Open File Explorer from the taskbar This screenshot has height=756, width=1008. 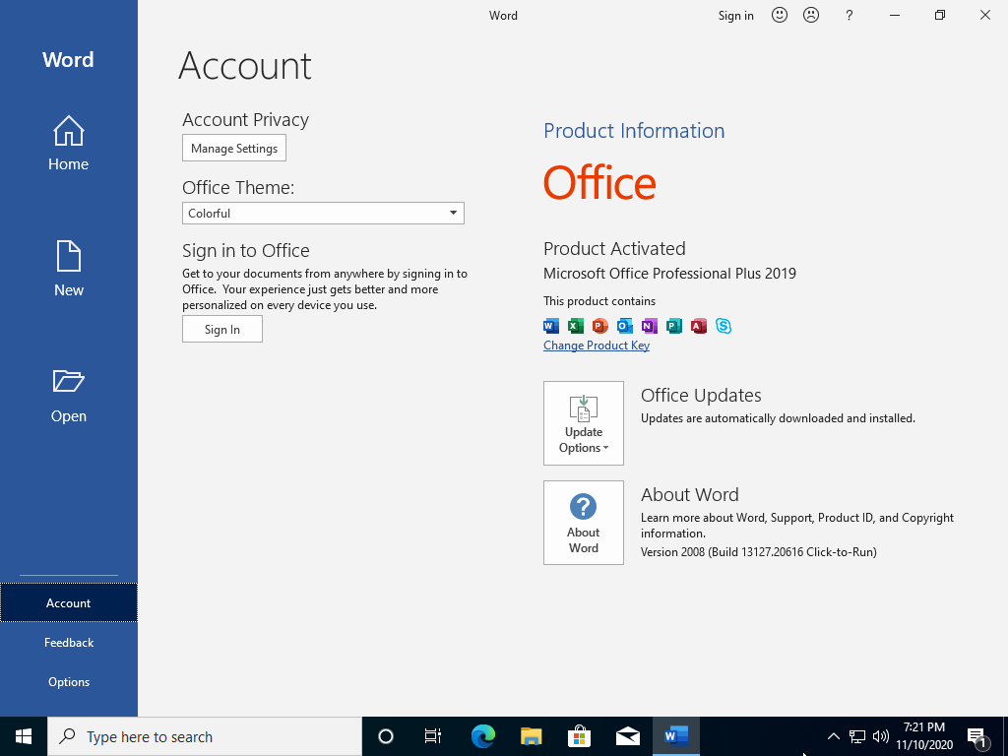point(531,736)
